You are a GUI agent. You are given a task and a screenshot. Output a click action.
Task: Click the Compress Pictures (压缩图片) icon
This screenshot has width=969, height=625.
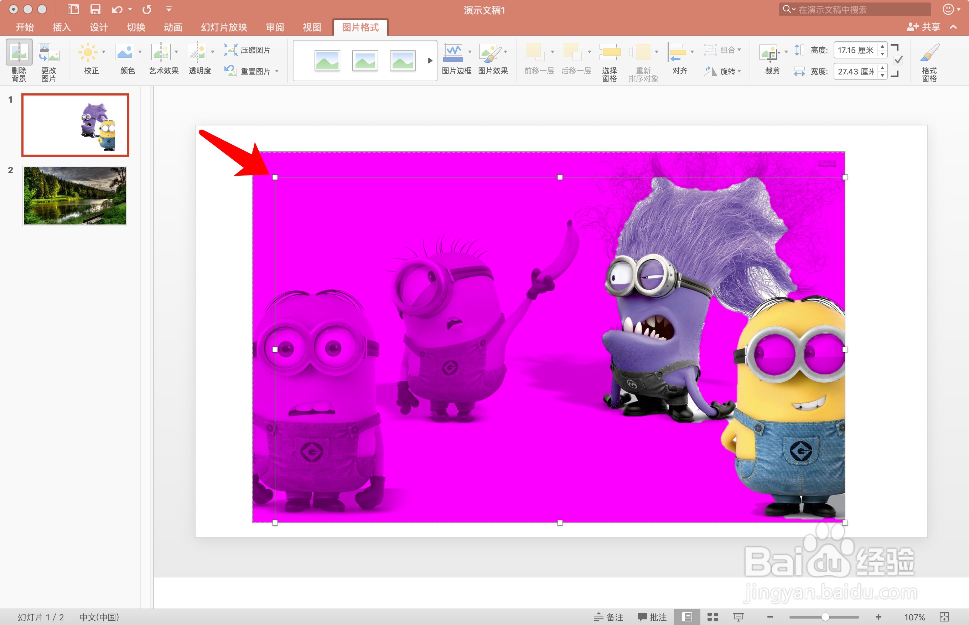pos(231,50)
